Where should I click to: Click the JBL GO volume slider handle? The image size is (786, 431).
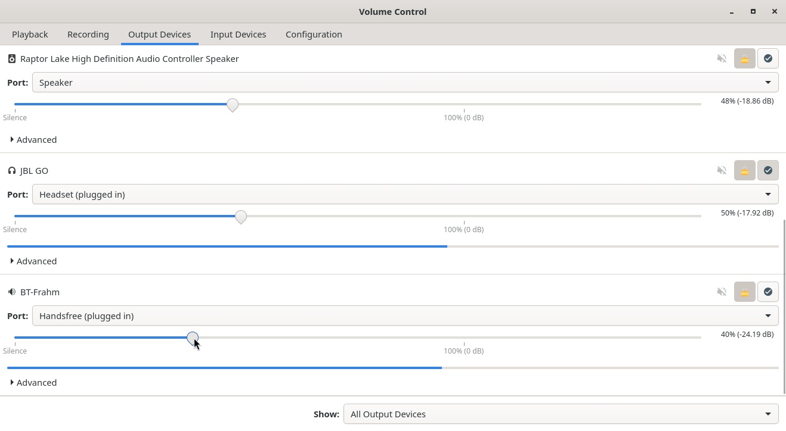pos(241,217)
